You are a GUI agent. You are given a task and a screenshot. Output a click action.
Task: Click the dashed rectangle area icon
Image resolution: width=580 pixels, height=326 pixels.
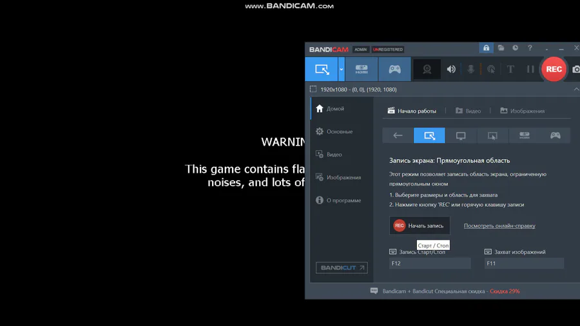click(x=313, y=89)
